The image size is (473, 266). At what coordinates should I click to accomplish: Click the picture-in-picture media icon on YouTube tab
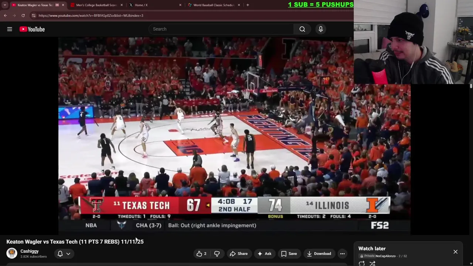(x=57, y=5)
